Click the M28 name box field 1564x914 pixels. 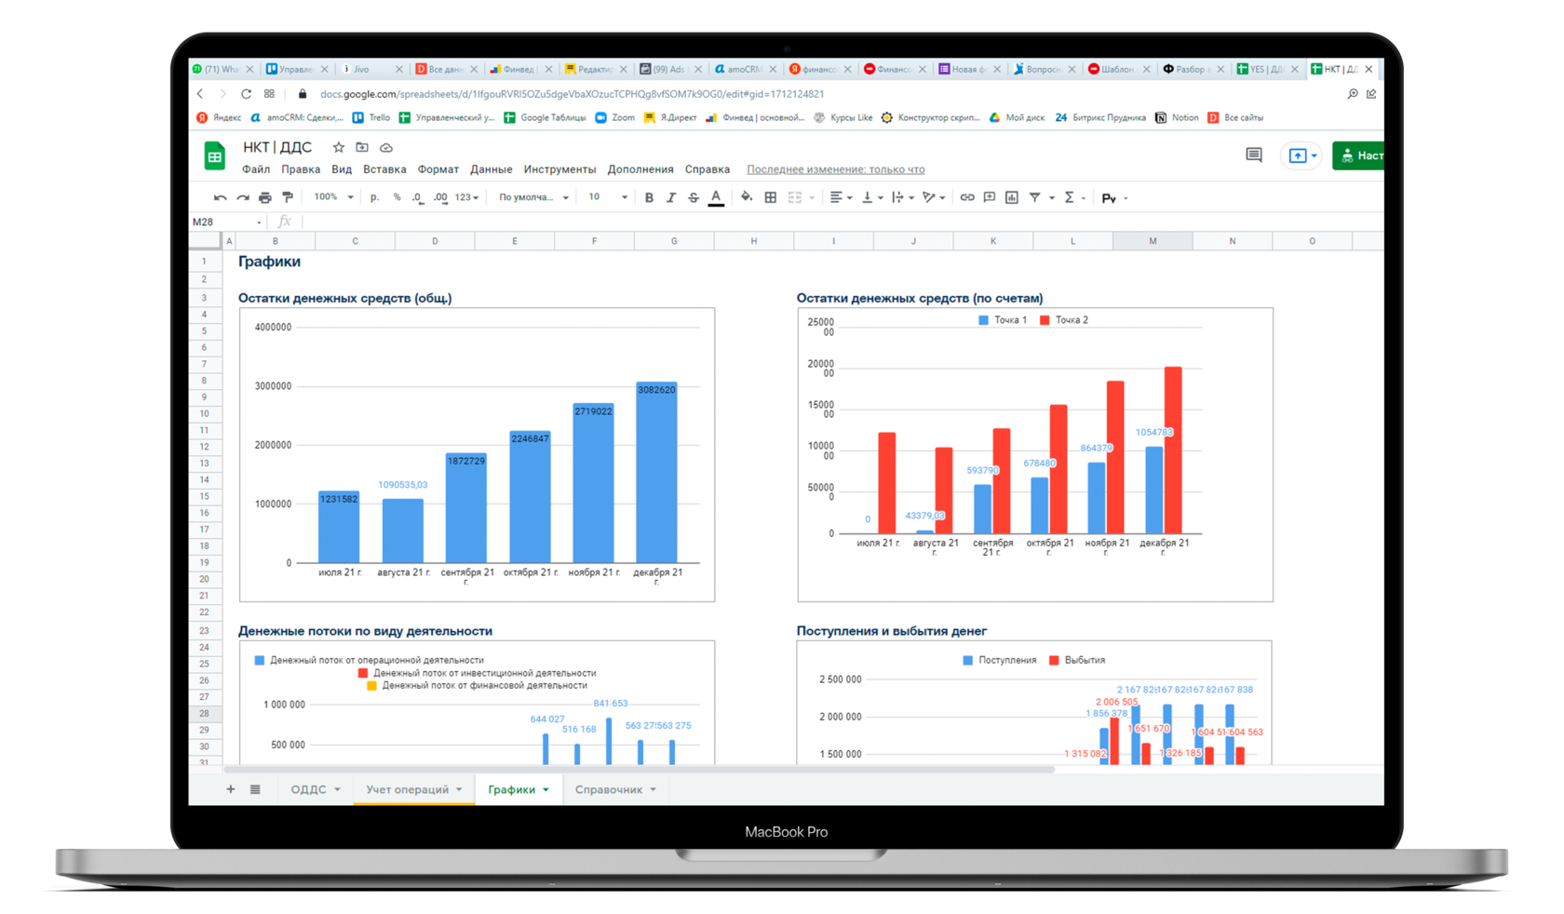(x=226, y=222)
